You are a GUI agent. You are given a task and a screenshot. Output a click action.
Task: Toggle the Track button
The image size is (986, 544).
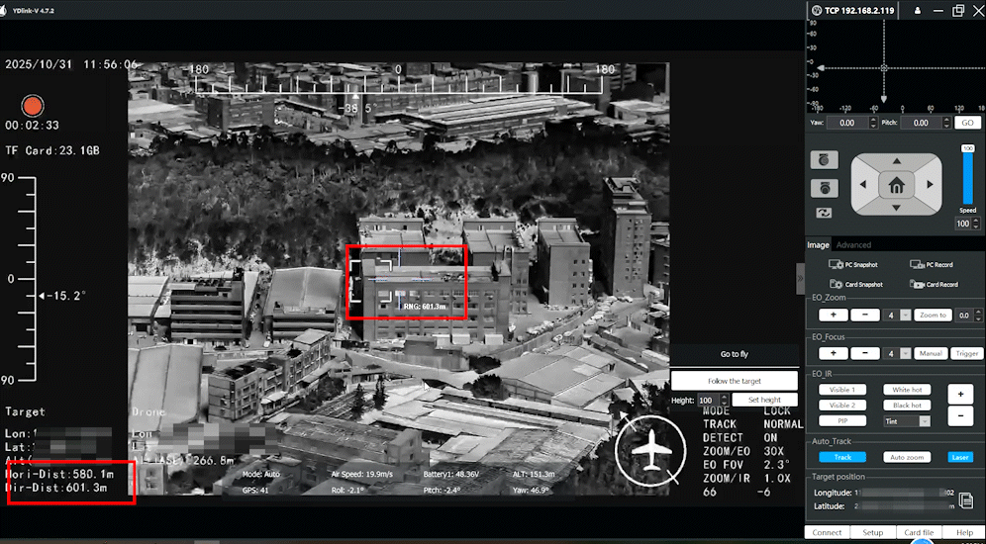[841, 457]
